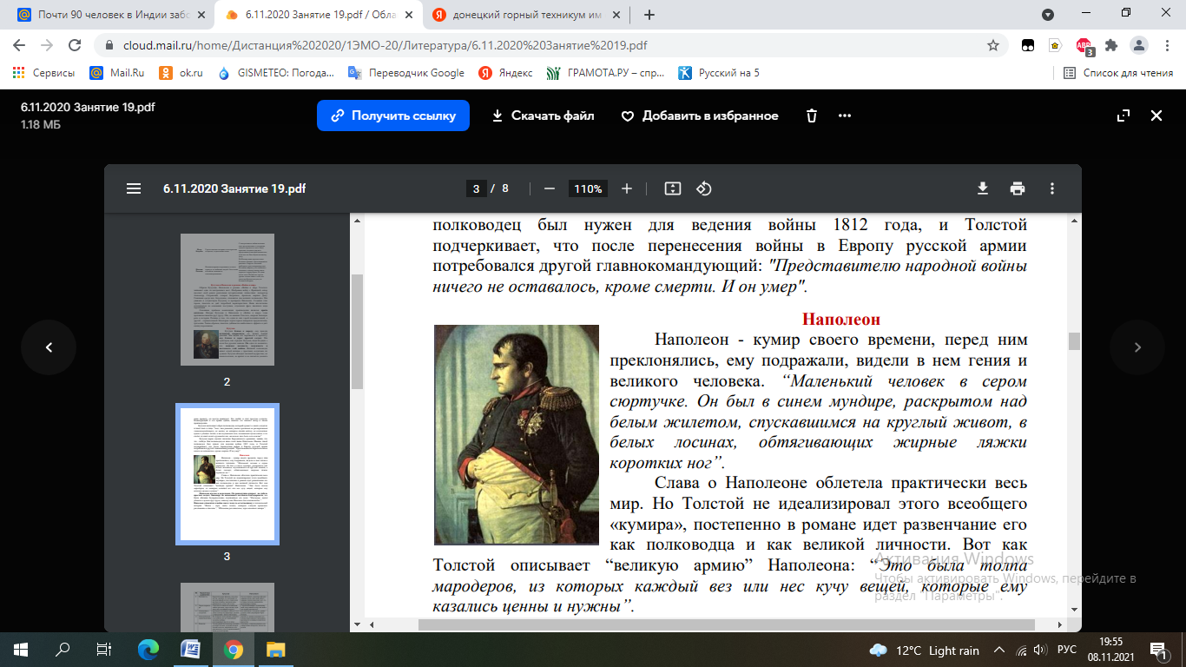
Task: Select the partially visible page 4 thumbnail
Action: [x=227, y=606]
